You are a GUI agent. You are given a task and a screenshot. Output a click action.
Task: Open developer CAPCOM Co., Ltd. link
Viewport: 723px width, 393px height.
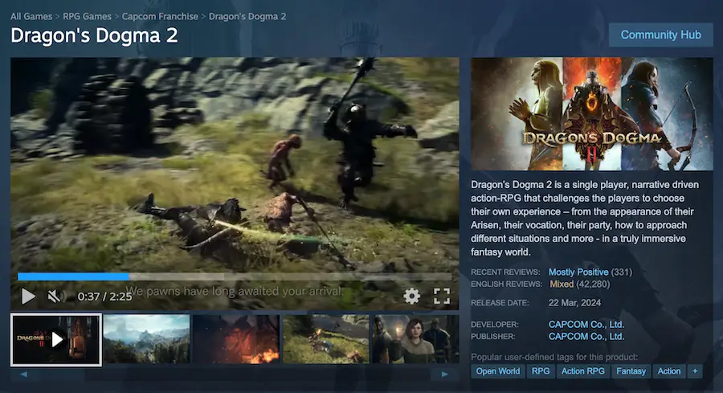pyautogui.click(x=586, y=324)
